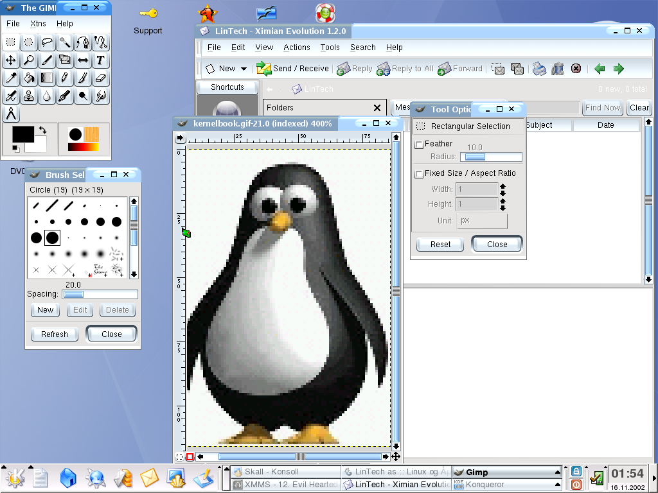
Task: Select the Elliptical Select tool
Action: pos(28,42)
